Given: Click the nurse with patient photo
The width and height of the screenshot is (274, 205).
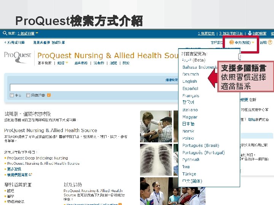Looking at the screenshot, I should click(x=156, y=126).
